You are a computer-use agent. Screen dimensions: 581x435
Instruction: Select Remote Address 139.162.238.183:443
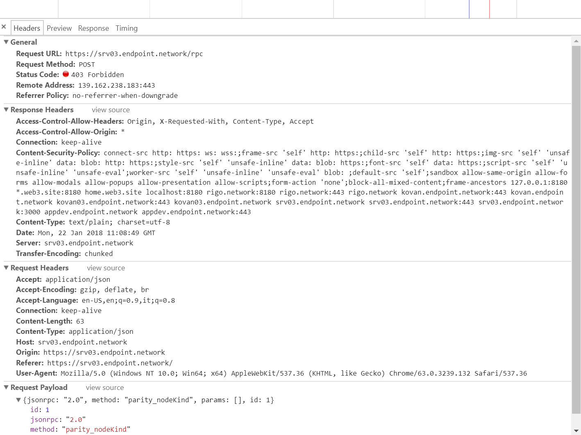[x=116, y=85]
